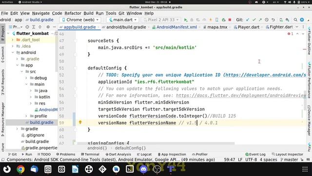Open the Logcat tool window
312x176 pixels.
144,154
